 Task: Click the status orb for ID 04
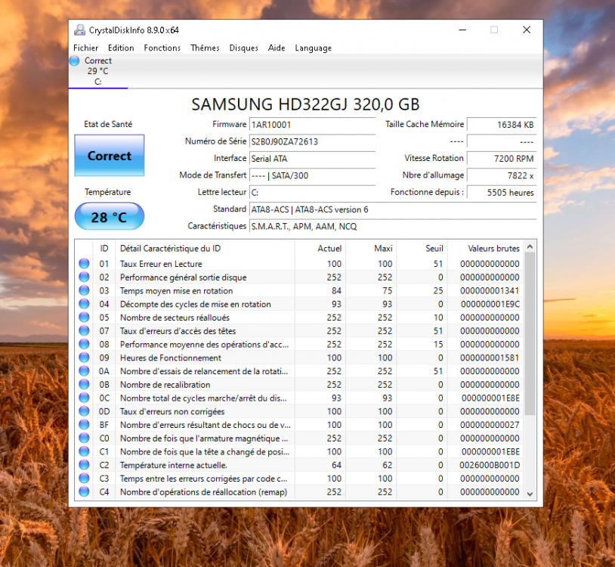84,304
